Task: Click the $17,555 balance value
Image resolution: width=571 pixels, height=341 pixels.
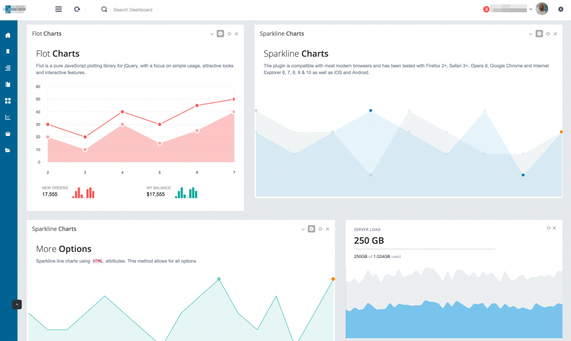Action: click(x=156, y=194)
